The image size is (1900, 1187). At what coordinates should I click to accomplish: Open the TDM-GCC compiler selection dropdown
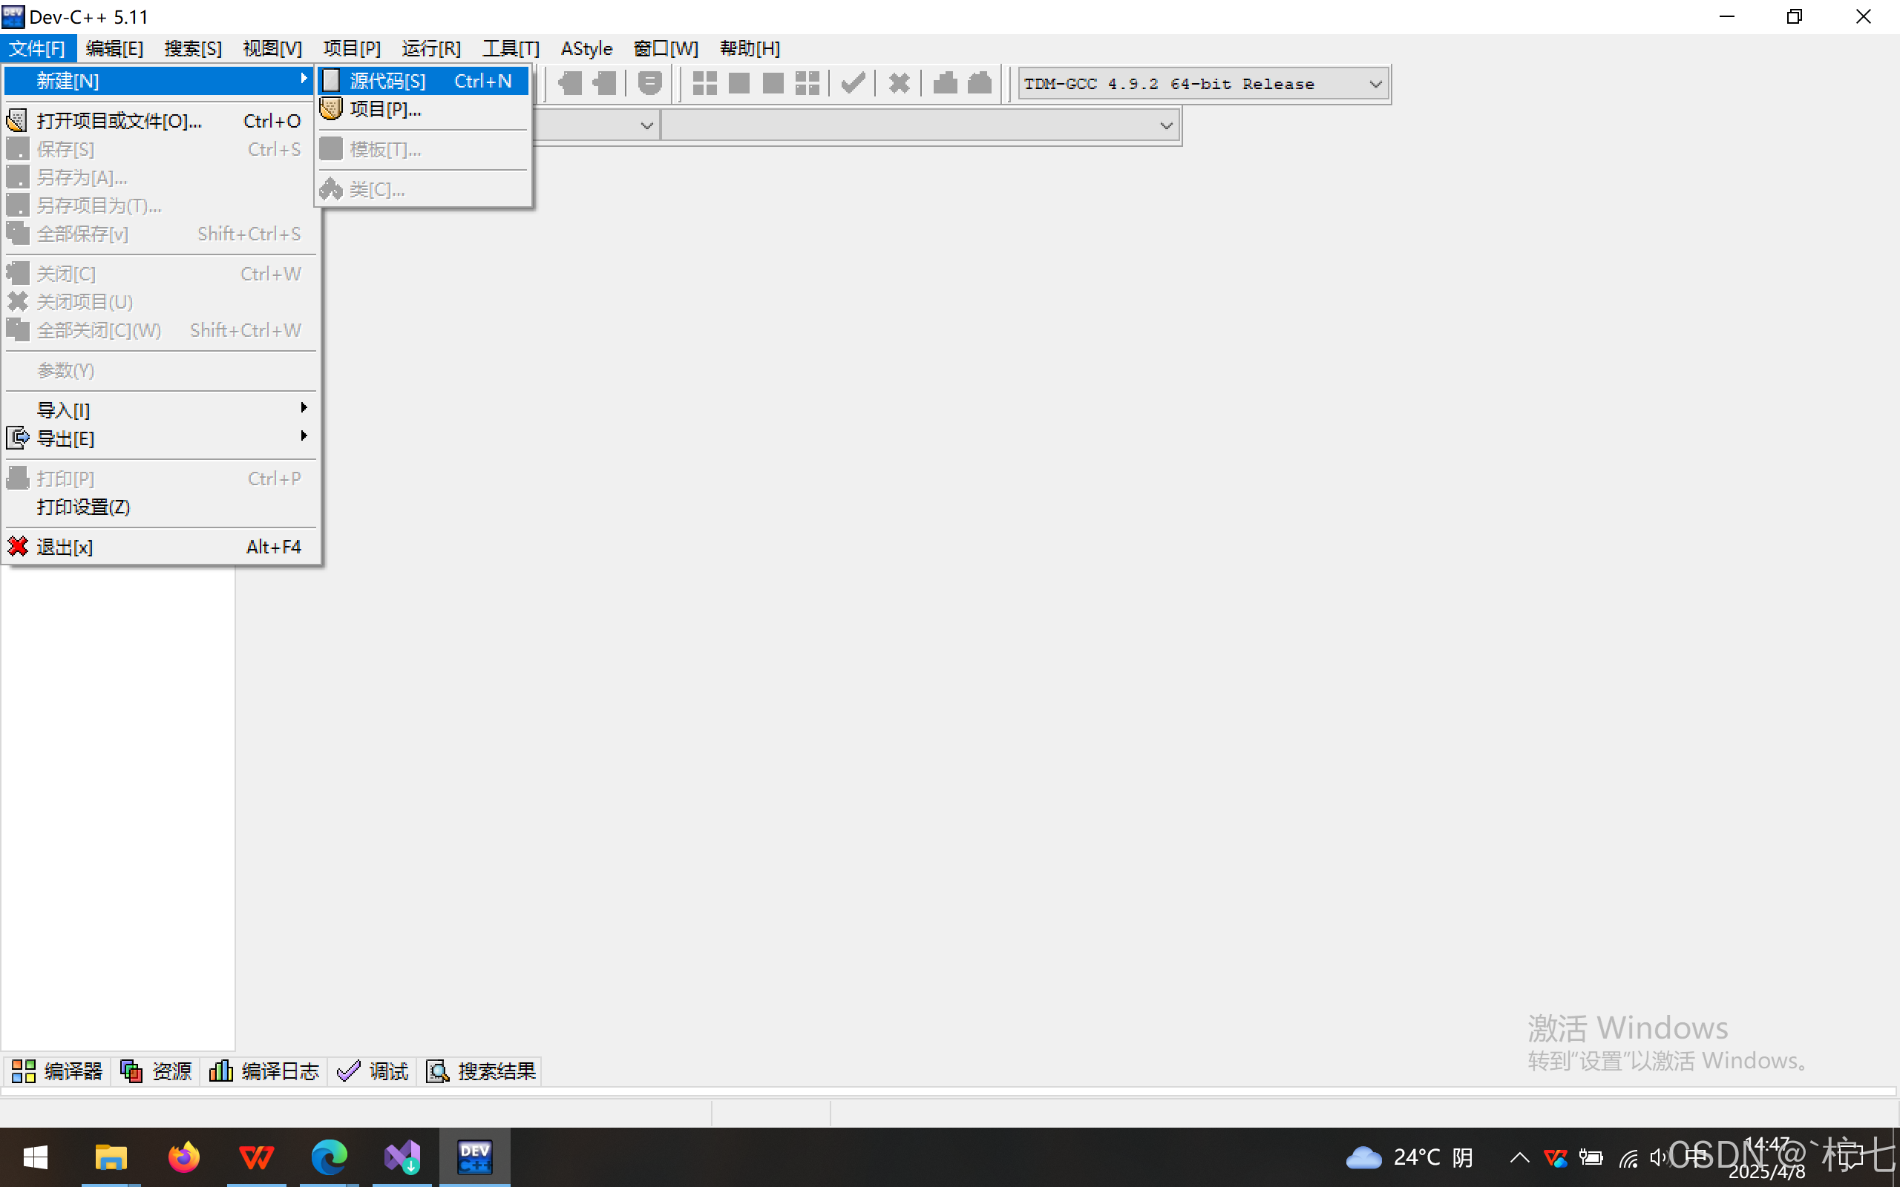pyautogui.click(x=1375, y=84)
